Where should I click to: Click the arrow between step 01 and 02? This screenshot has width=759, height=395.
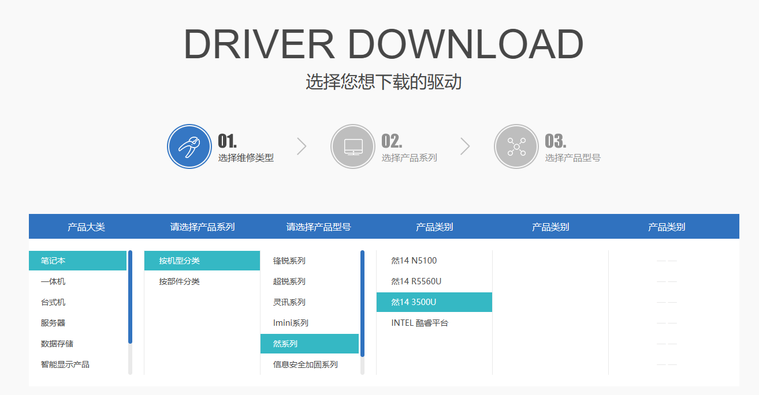[302, 146]
